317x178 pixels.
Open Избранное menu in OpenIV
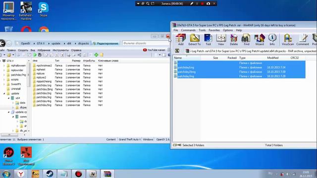tap(44, 50)
